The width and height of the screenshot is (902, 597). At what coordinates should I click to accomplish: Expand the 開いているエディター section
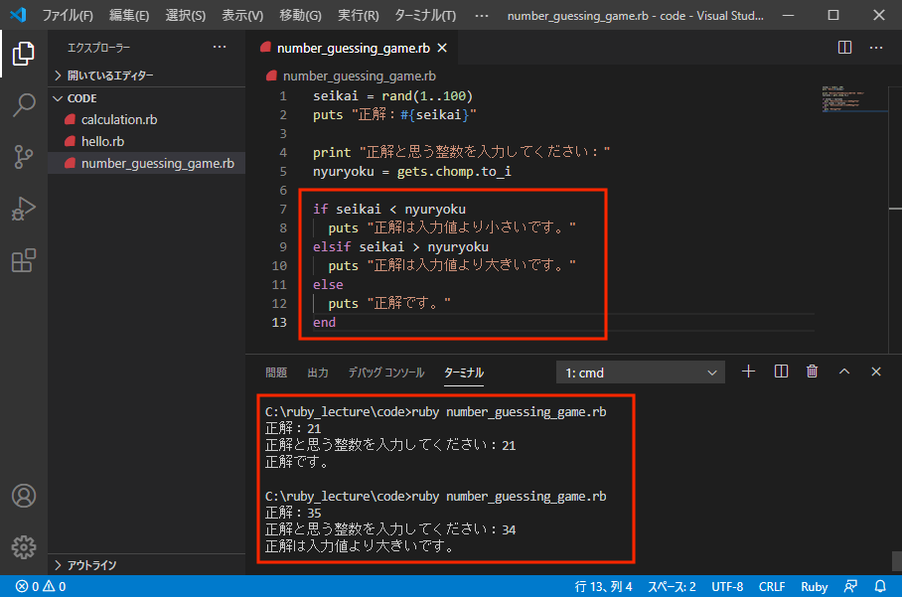pos(147,75)
